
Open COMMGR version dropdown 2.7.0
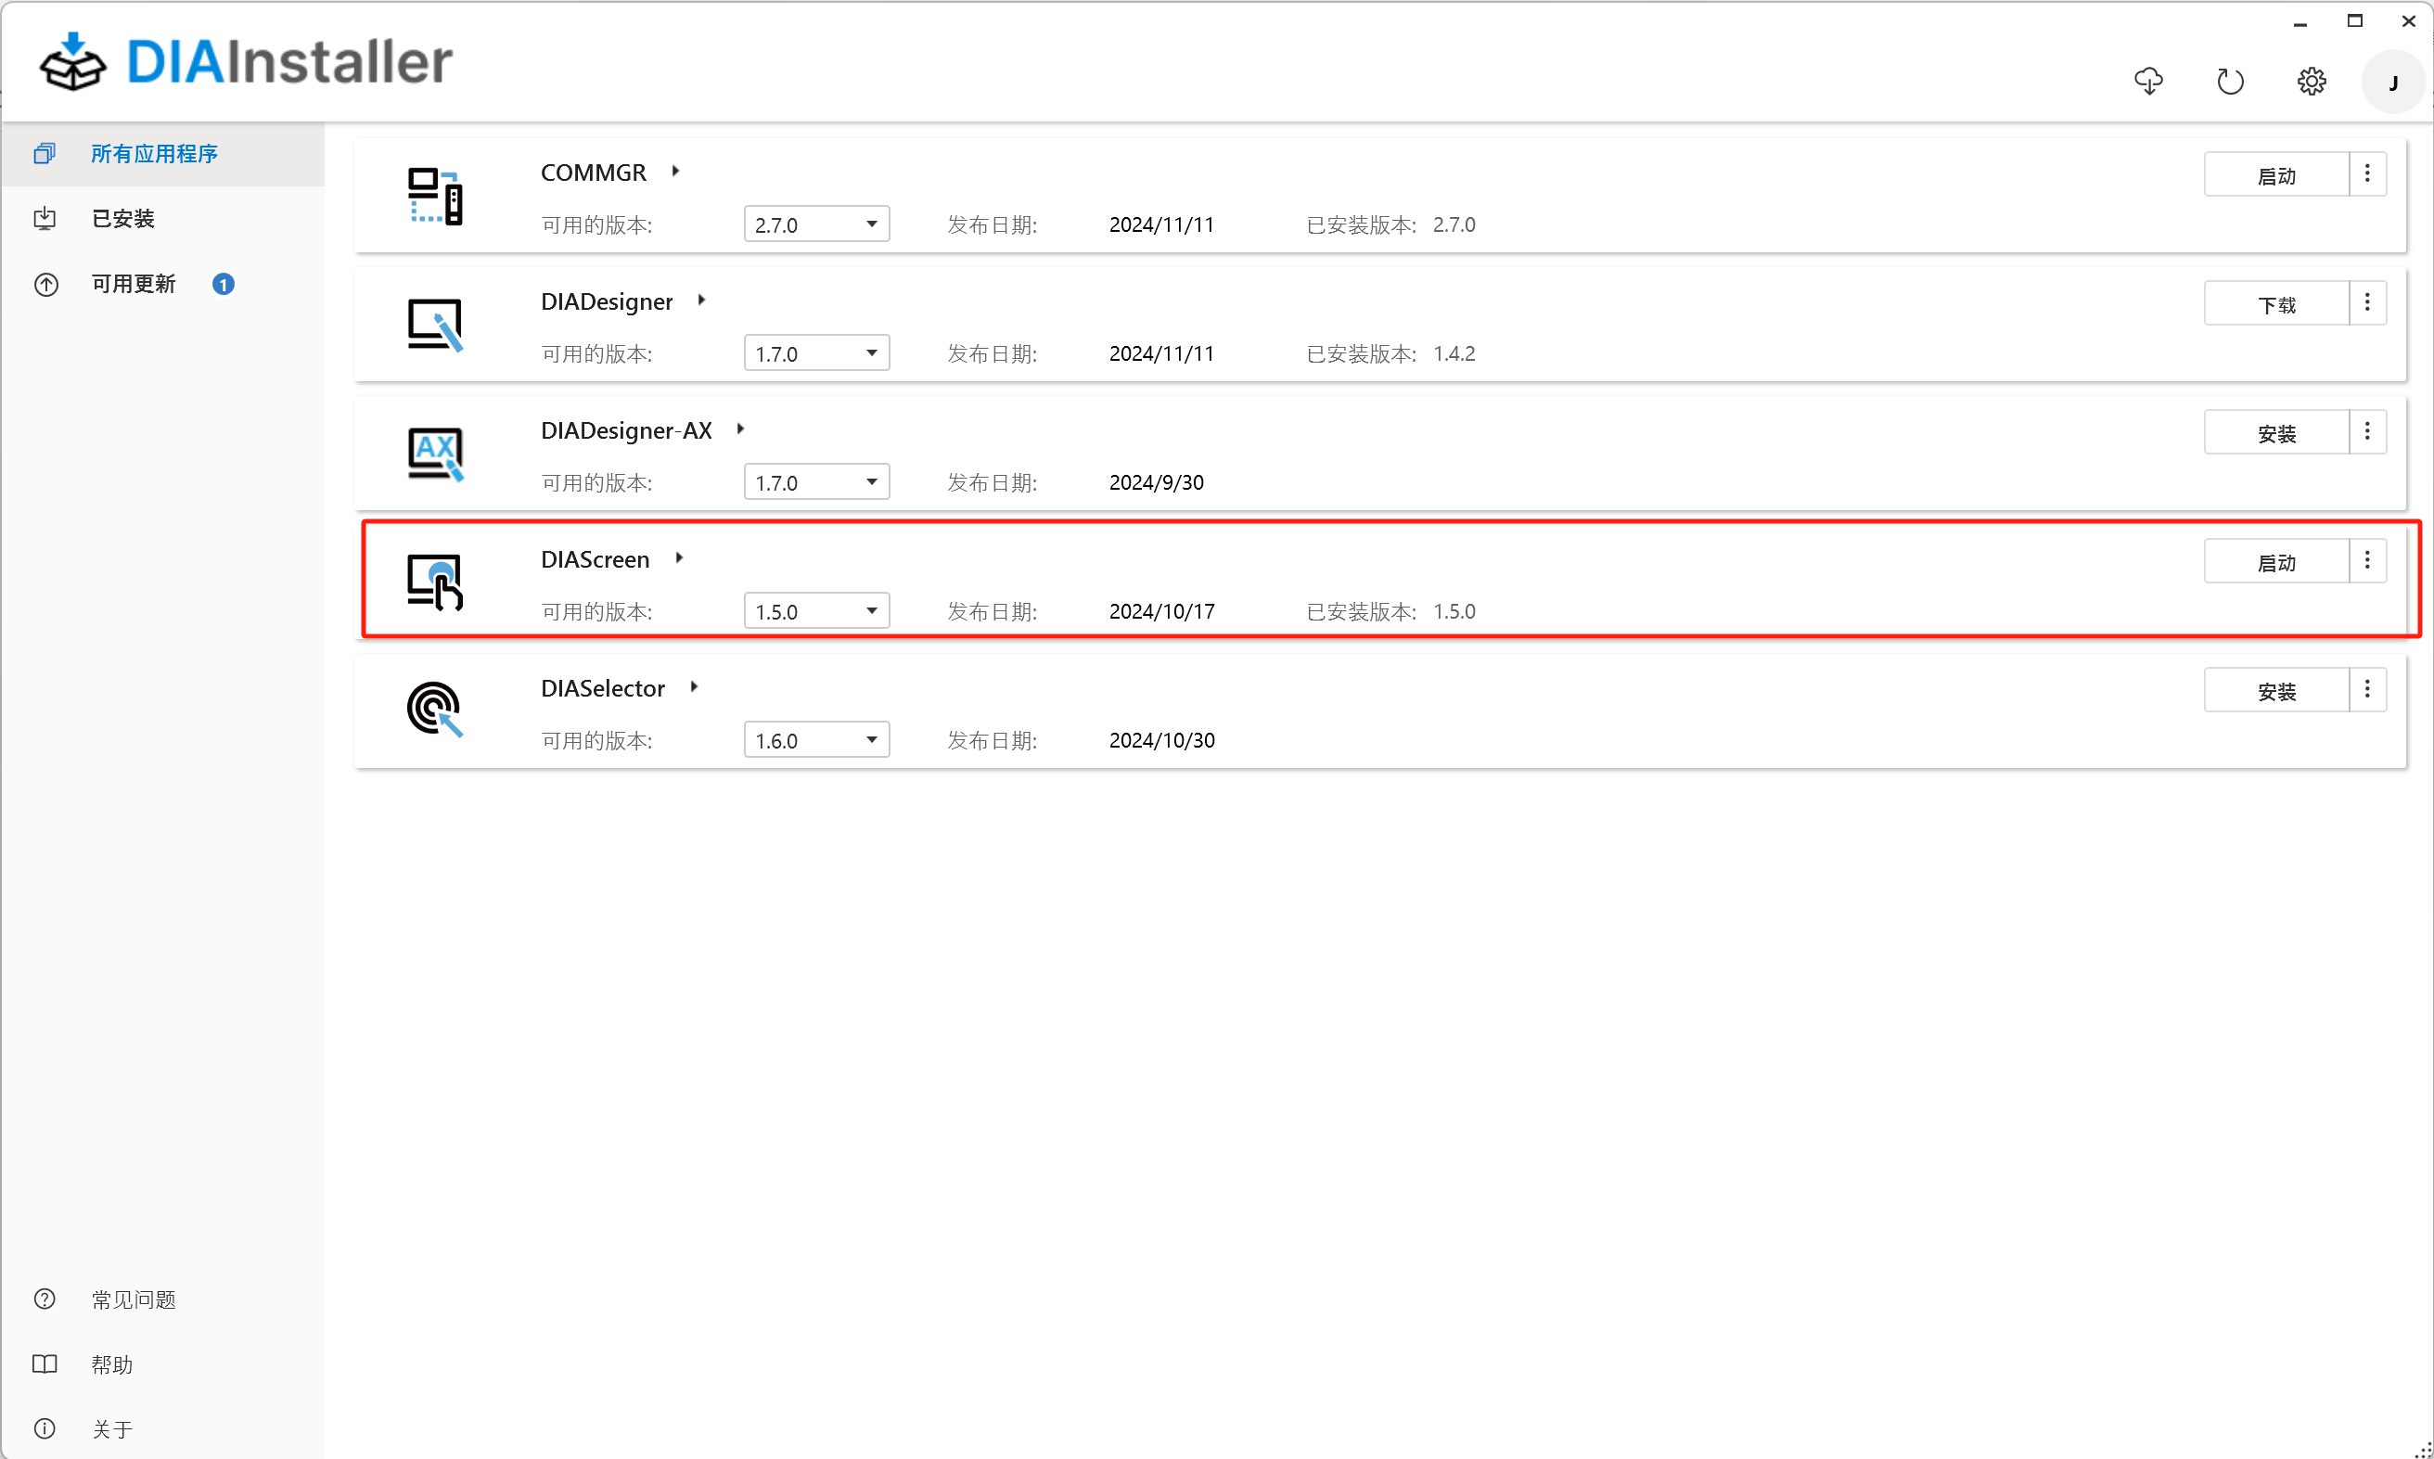816,224
